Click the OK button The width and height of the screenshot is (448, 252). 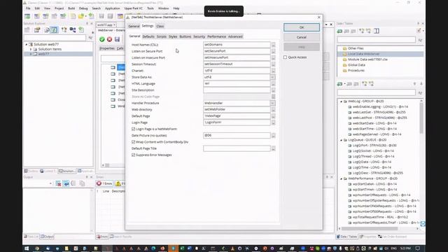pos(302,27)
